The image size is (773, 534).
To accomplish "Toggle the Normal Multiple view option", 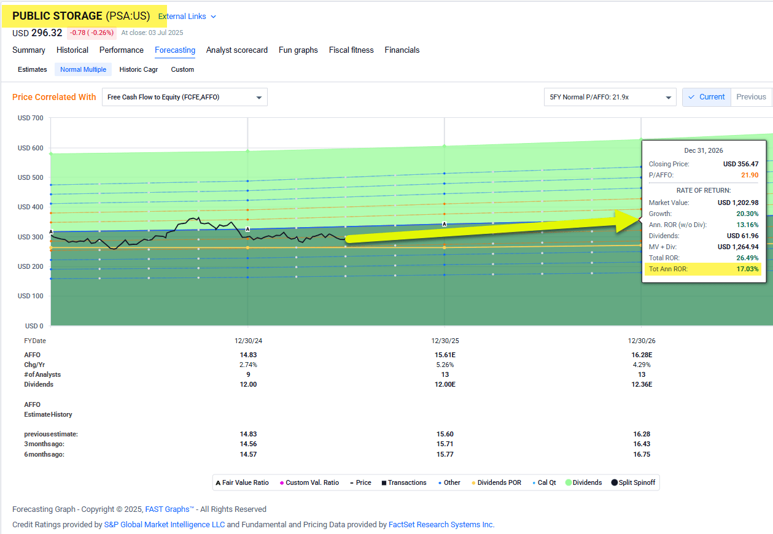I will pos(83,69).
